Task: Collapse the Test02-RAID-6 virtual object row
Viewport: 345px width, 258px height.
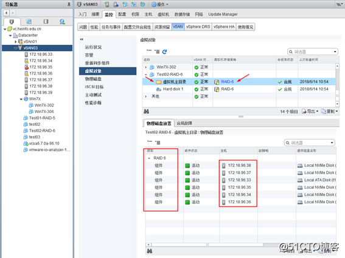Action: [x=146, y=75]
